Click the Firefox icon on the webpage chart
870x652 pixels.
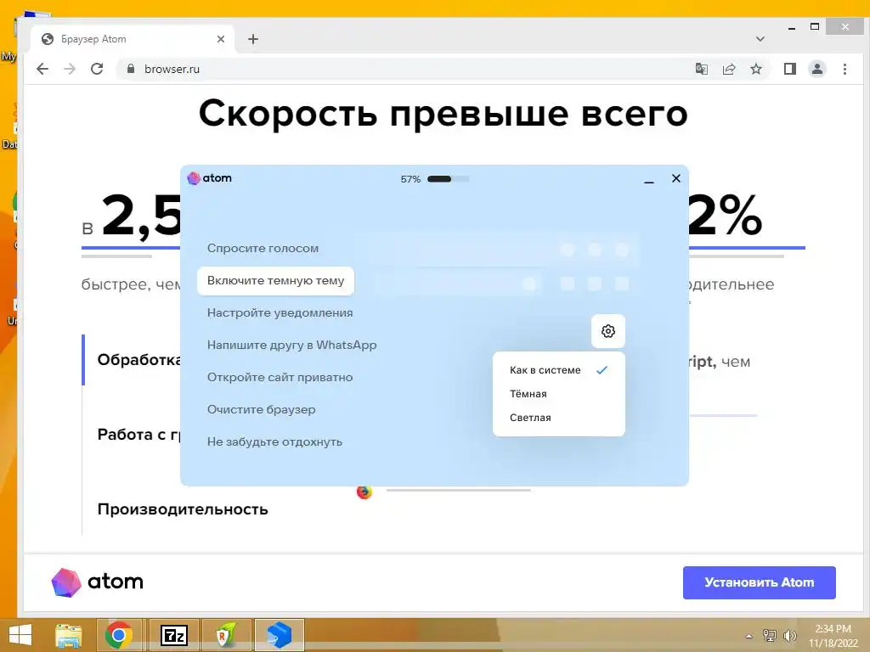(364, 492)
